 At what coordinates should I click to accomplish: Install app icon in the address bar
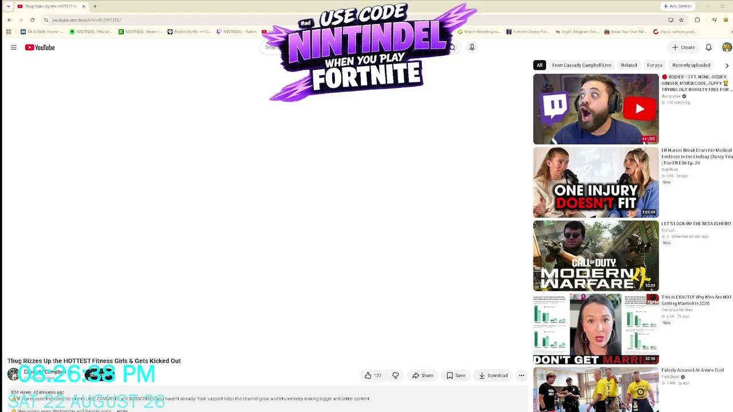point(671,20)
